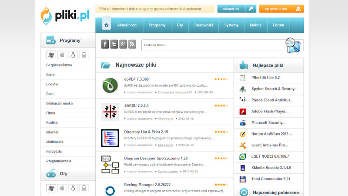Open the Bezpieczeństwo category

59,65
